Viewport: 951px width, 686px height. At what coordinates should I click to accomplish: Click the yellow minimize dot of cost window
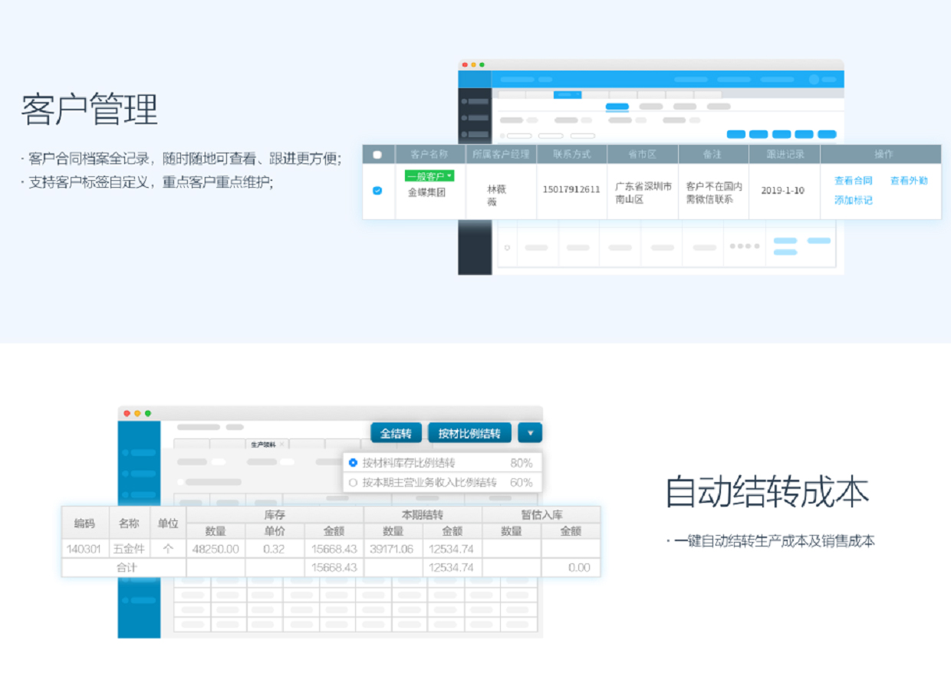137,413
